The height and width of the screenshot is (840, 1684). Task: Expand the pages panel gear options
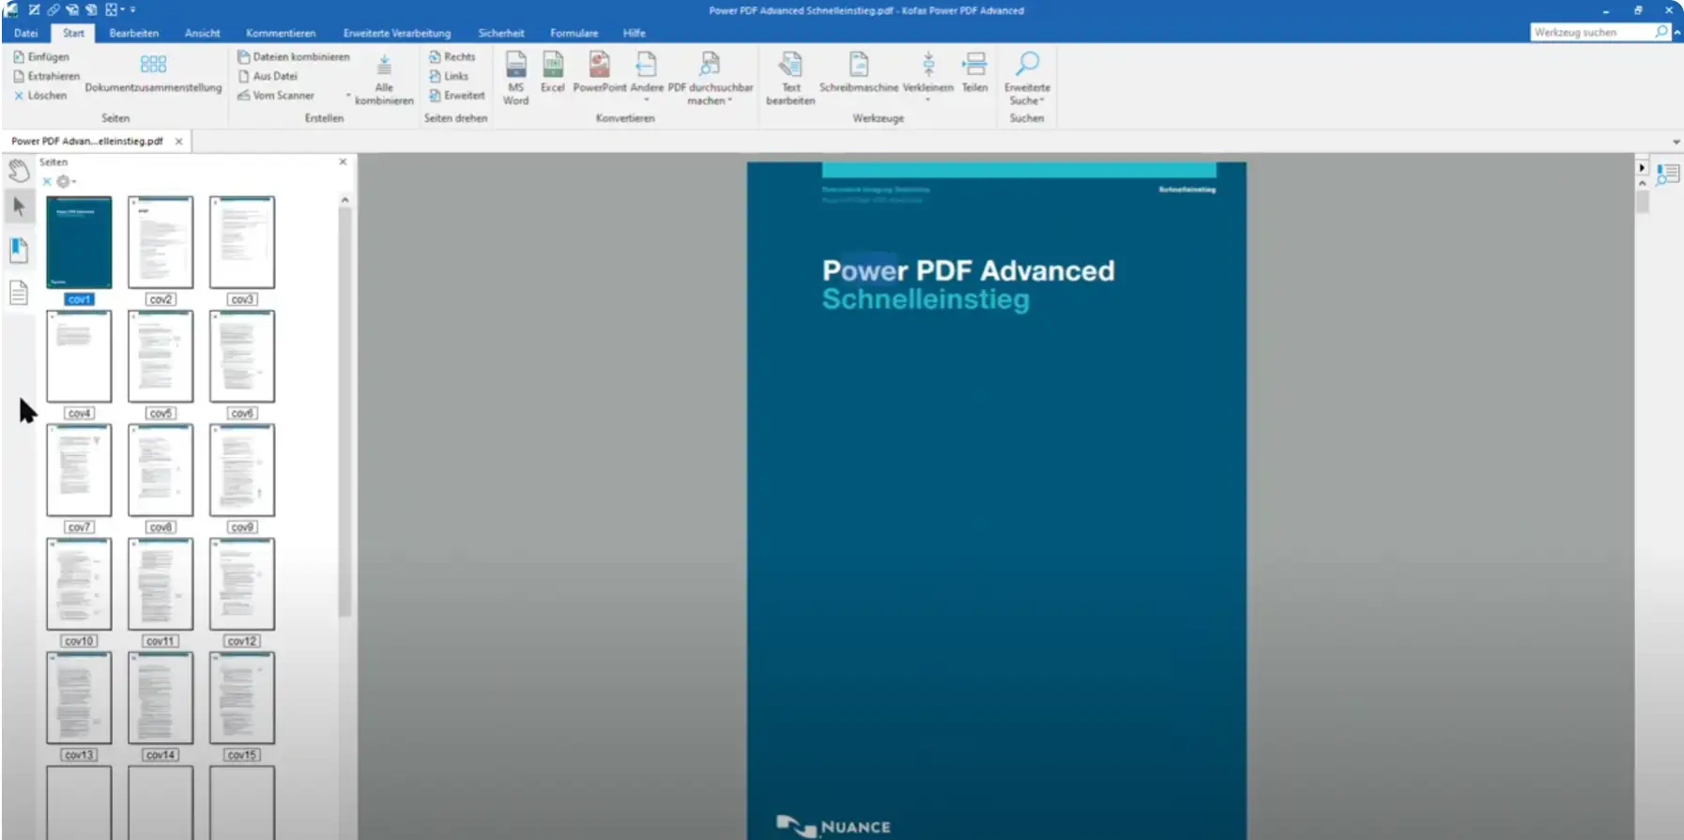[x=66, y=182]
